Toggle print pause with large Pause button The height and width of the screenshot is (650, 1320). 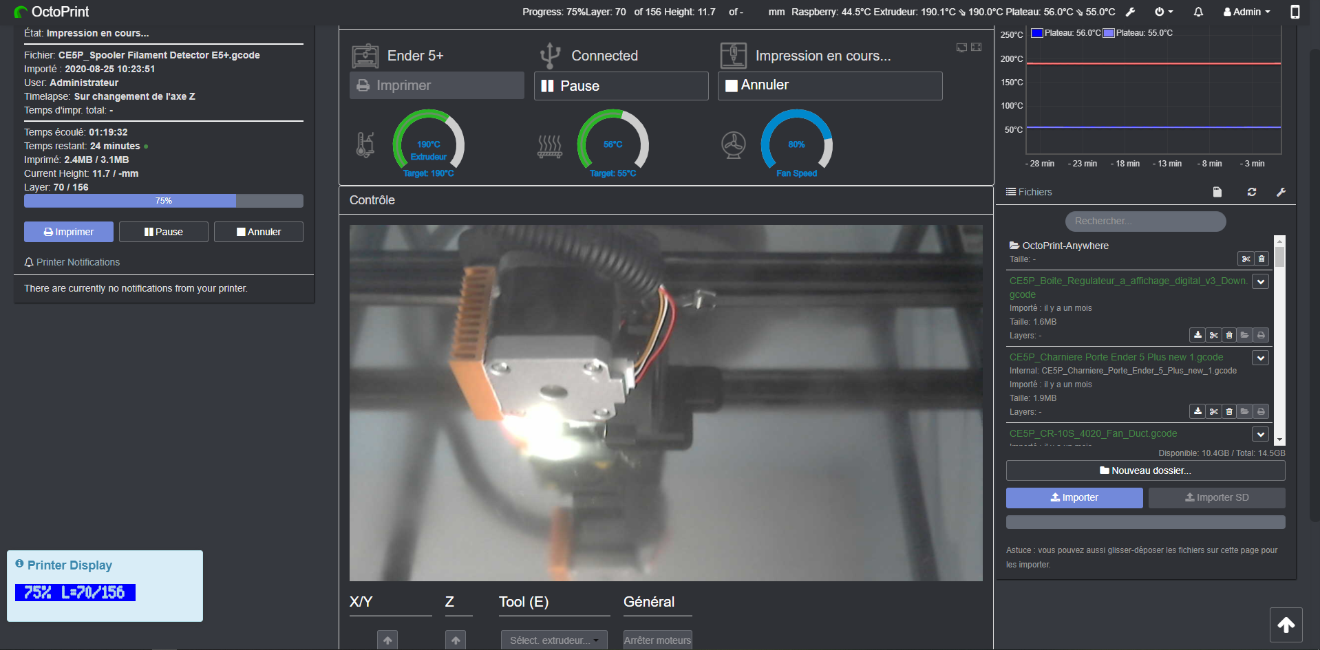coord(621,86)
